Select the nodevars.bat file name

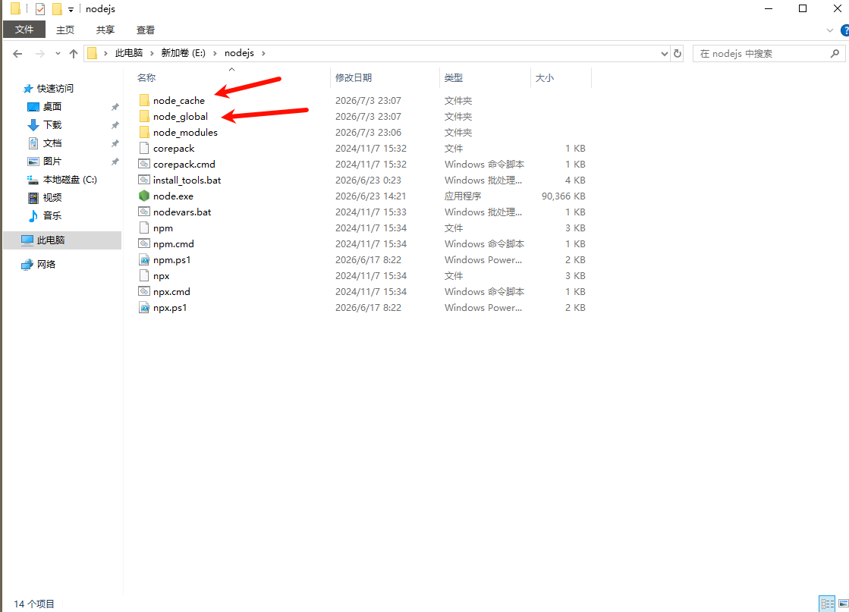tap(182, 212)
